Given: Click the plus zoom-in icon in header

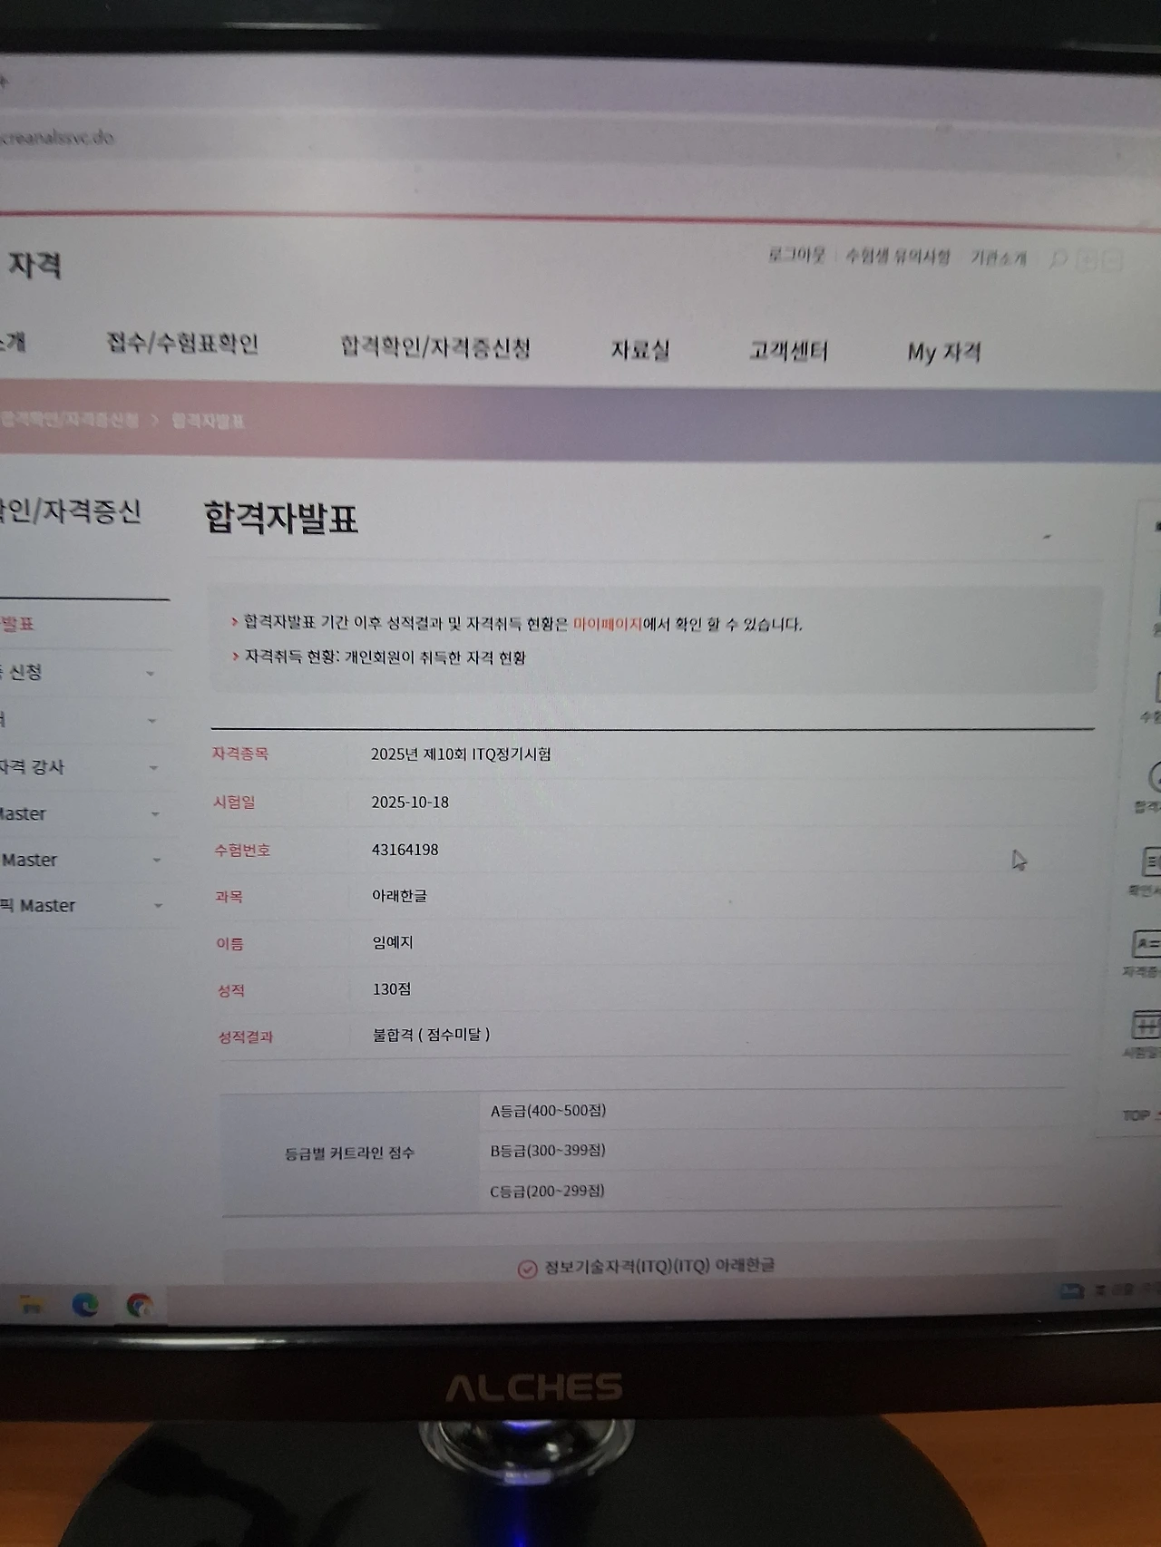Looking at the screenshot, I should [x=1087, y=261].
